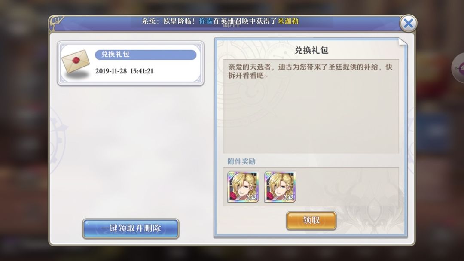
Task: Select the envelope icon of the mail entry
Action: pos(76,62)
